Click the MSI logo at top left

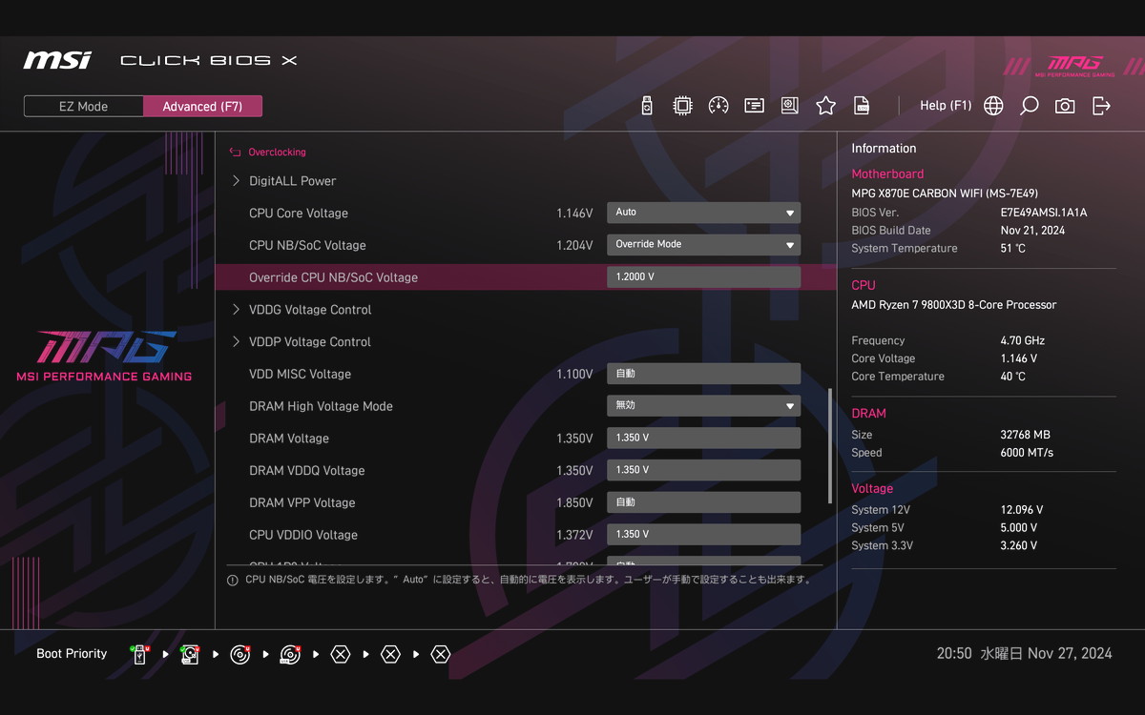point(57,60)
